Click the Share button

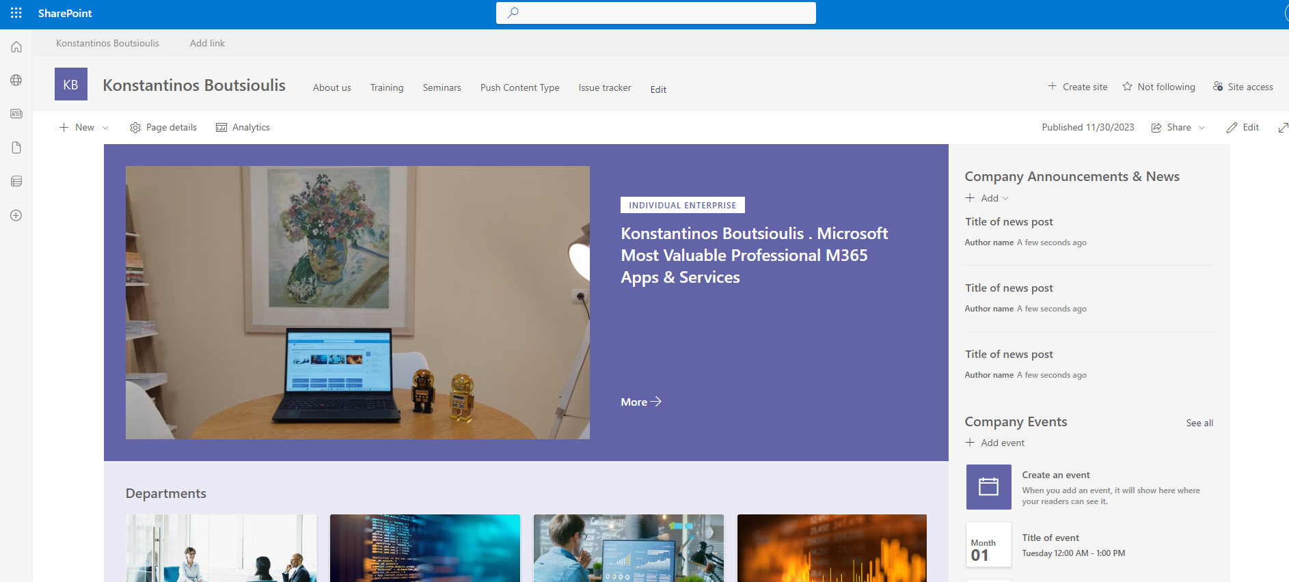(1171, 127)
